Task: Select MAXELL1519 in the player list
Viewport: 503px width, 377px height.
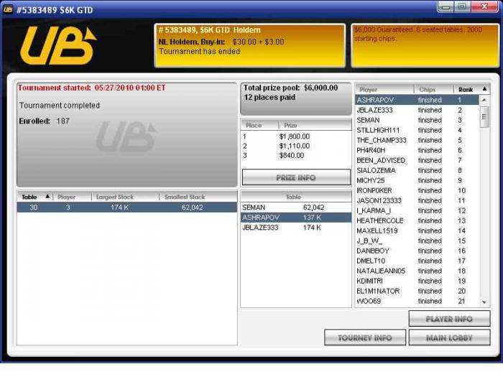Action: [x=417, y=231]
